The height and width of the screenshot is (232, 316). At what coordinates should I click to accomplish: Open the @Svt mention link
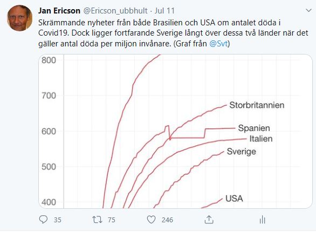pyautogui.click(x=218, y=44)
